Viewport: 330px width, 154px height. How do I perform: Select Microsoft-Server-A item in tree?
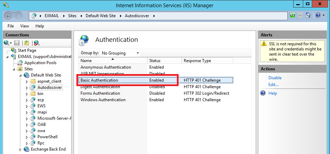(x=54, y=118)
